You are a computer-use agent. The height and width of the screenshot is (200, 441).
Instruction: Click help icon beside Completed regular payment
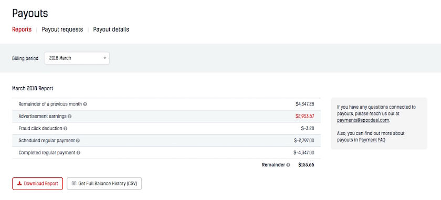coord(78,153)
